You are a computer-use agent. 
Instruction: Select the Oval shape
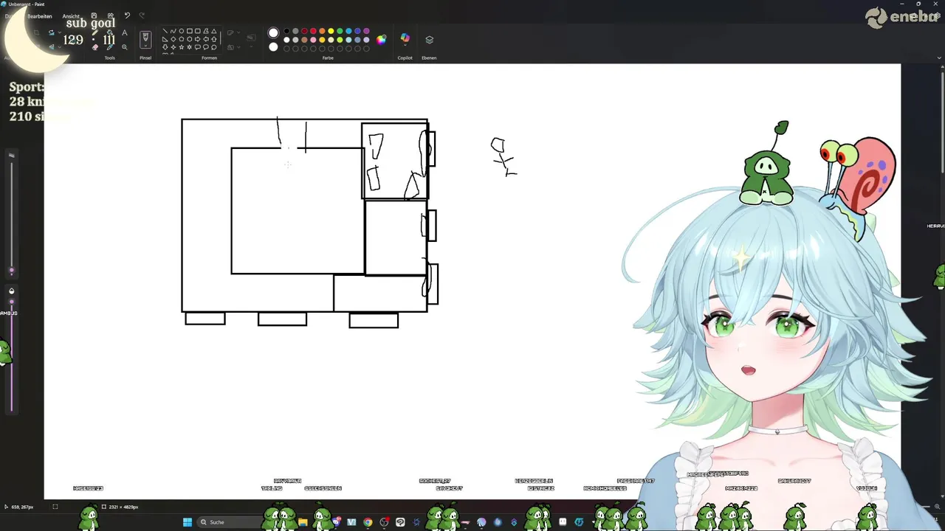(181, 31)
